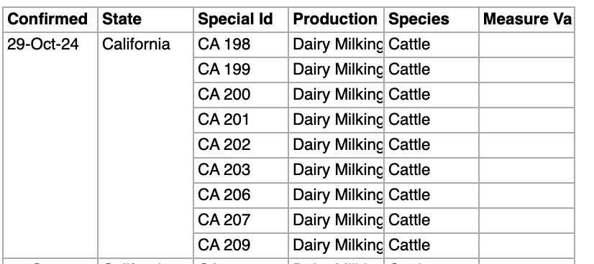594x264 pixels.
Task: Select the Production column header
Action: point(336,19)
